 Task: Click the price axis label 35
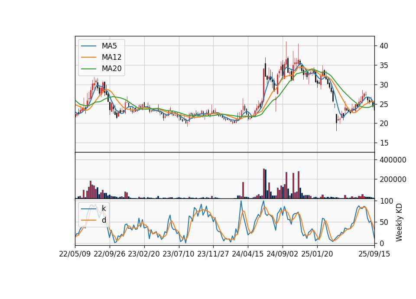click(x=383, y=65)
